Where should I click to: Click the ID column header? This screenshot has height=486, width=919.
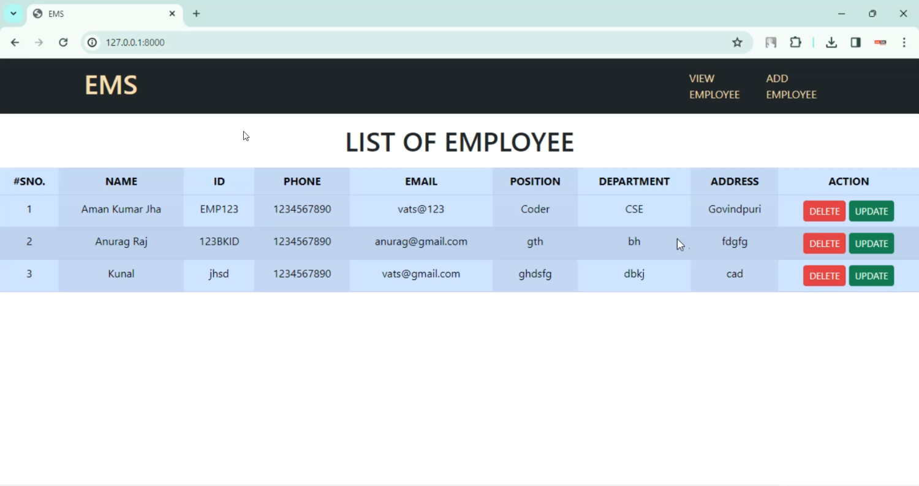click(x=219, y=181)
